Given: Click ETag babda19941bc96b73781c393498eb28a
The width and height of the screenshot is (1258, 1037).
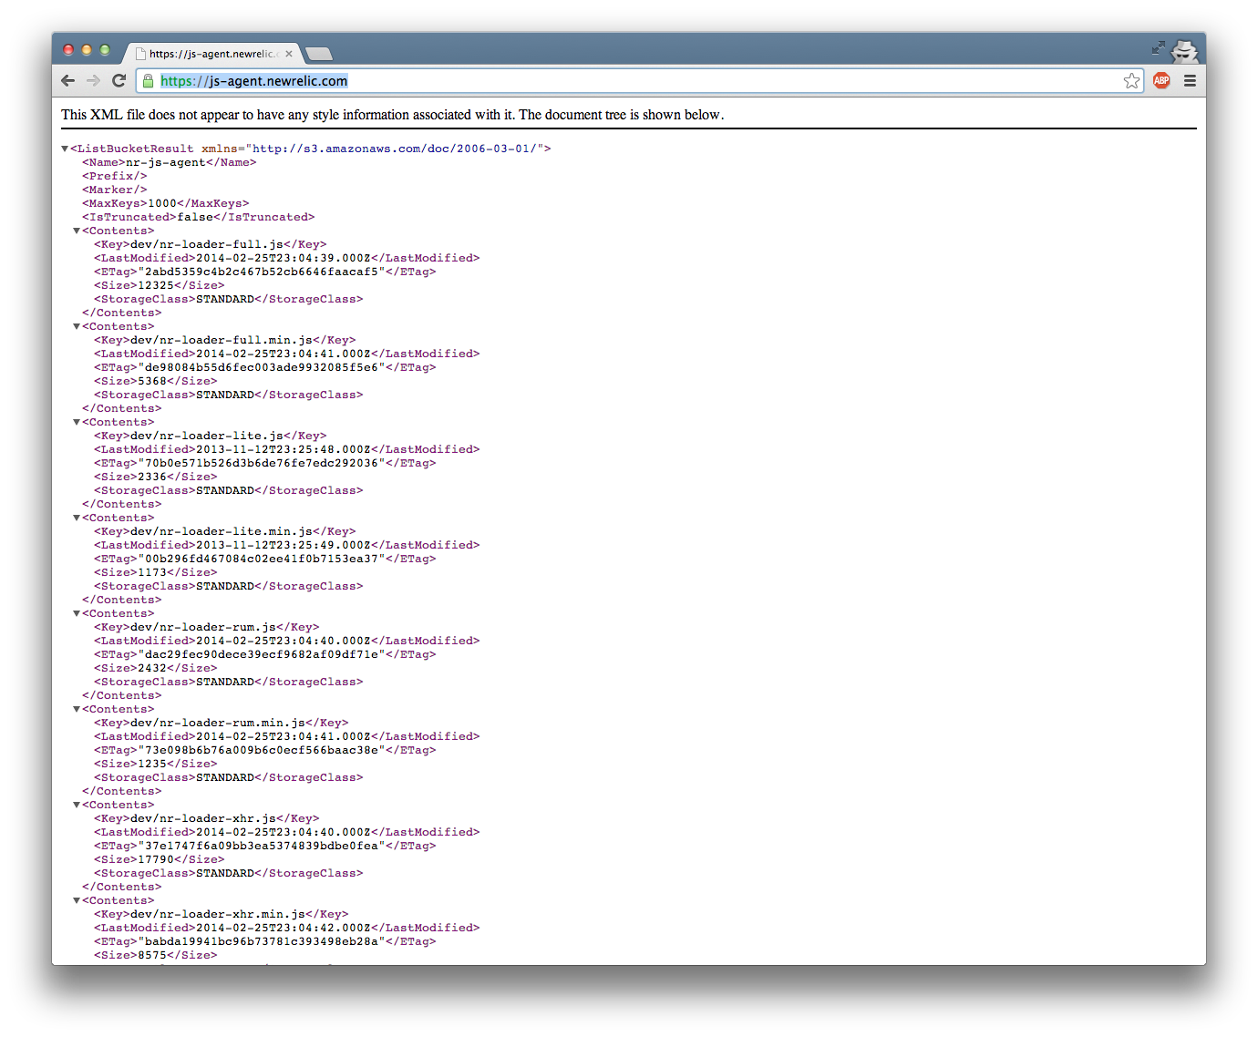Looking at the screenshot, I should pyautogui.click(x=262, y=941).
